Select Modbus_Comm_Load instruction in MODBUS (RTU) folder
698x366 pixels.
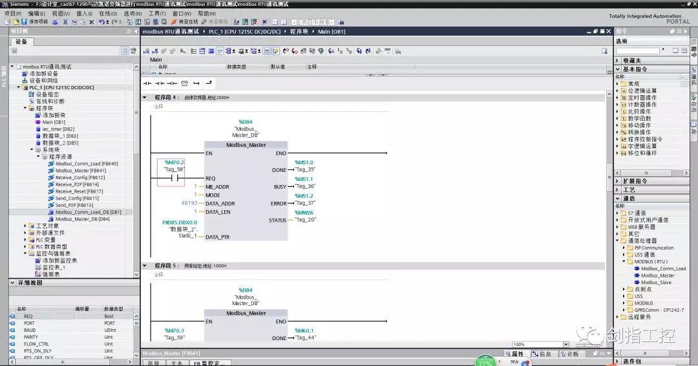coord(662,268)
